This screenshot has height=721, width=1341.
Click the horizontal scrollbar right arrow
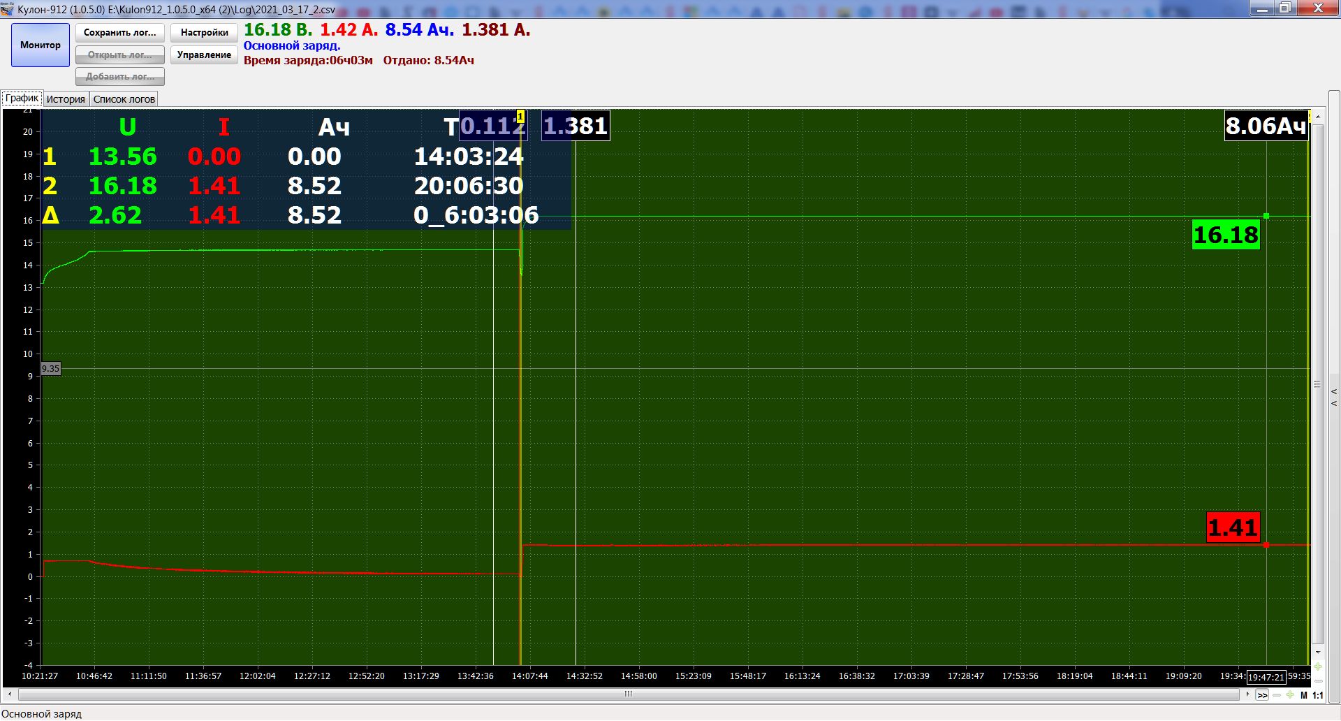pos(1247,694)
